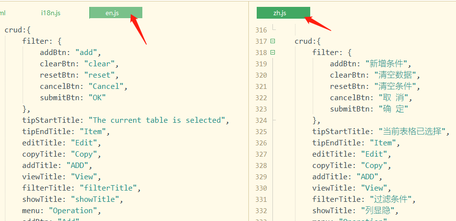Click the editTitle key in en.js pane
This screenshot has height=221, width=456.
pyautogui.click(x=42, y=143)
